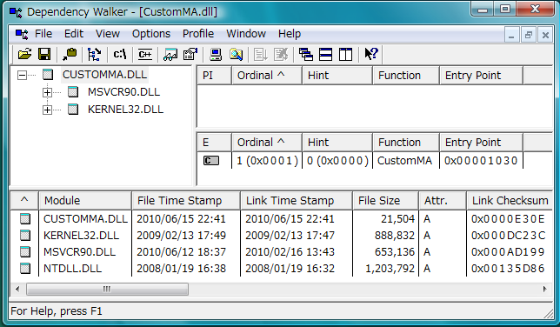560x327 pixels.
Task: Open the View menu
Action: point(108,34)
